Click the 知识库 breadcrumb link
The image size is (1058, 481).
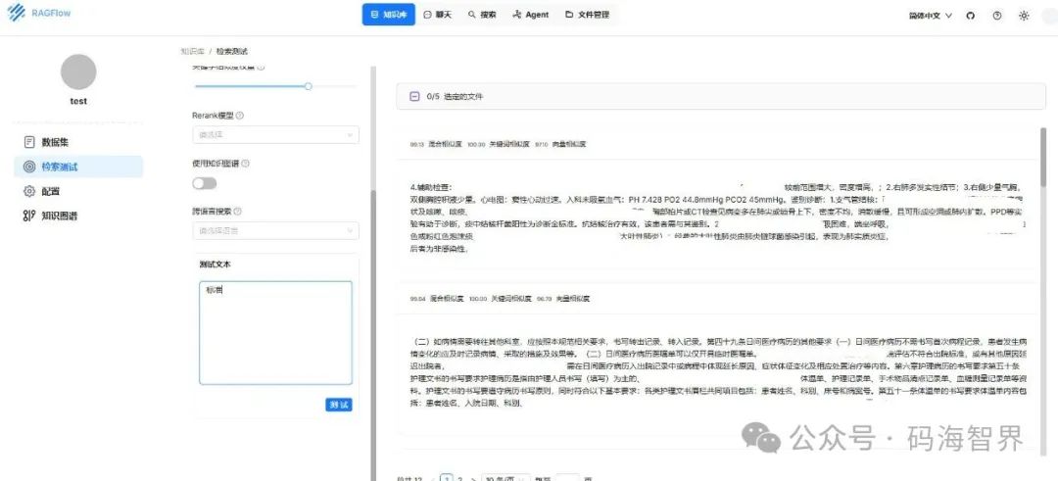coord(192,51)
